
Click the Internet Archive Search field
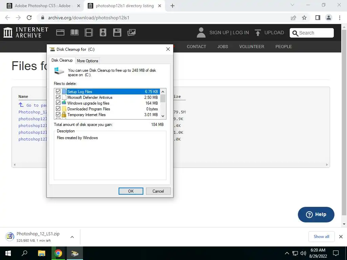(312, 33)
